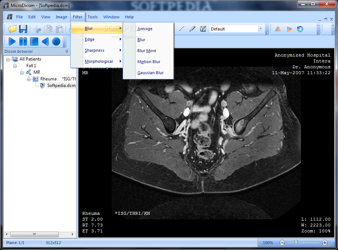This screenshot has width=338, height=250.
Task: Open the Tools menu
Action: click(93, 17)
